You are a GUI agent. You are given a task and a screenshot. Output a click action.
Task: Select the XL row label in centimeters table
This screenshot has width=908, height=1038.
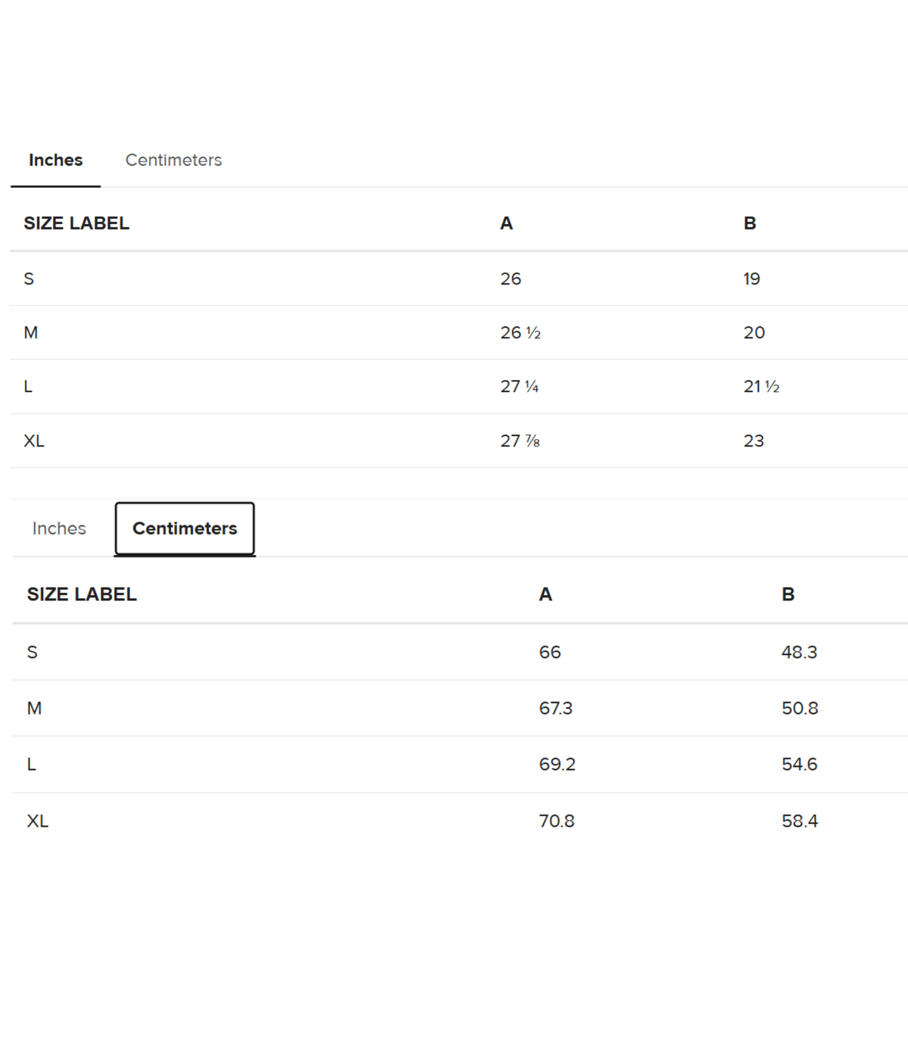38,821
